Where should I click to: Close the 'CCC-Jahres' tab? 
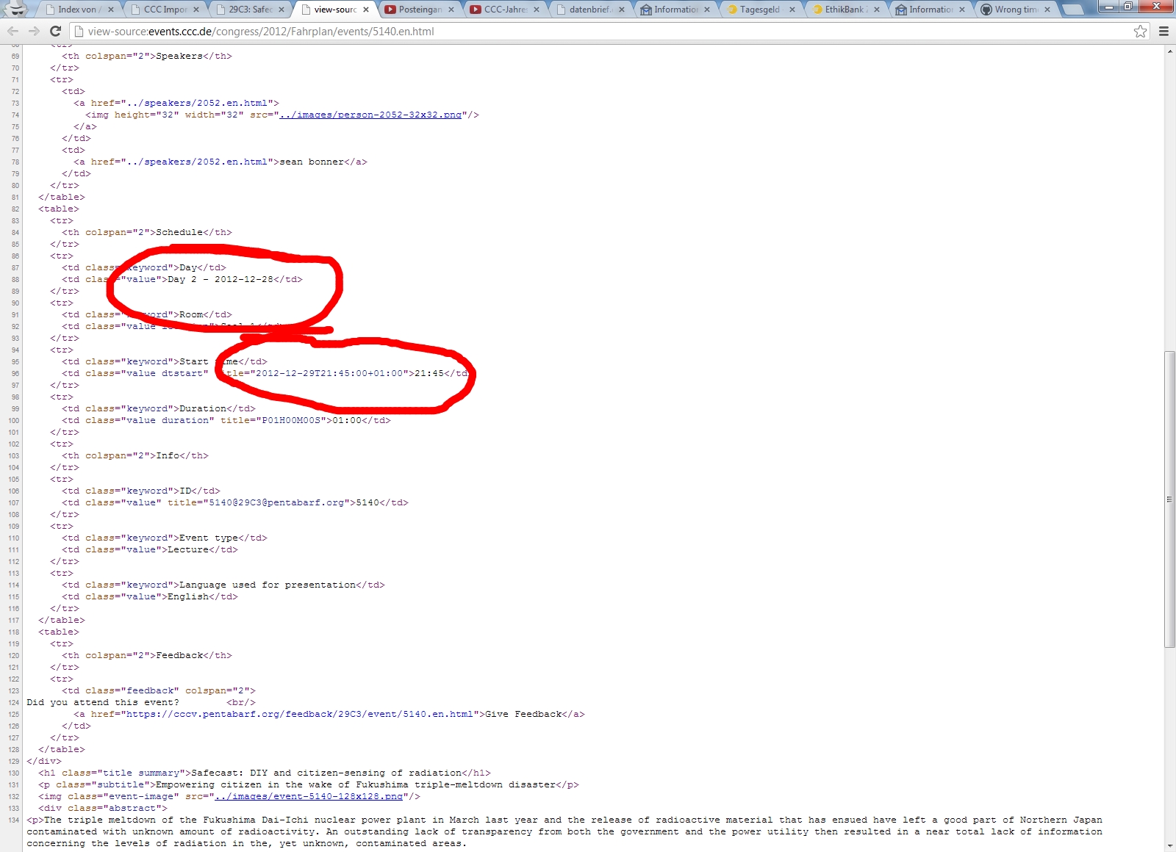tap(537, 10)
